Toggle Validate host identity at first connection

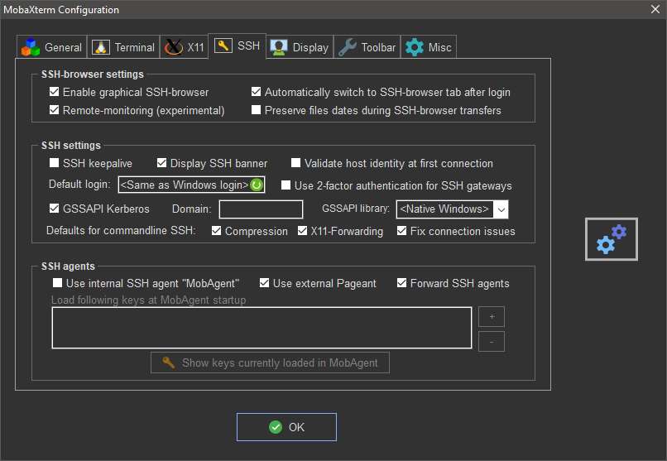tap(296, 163)
